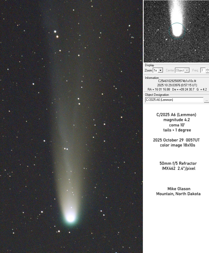
Task: Click the '50mm f/5 Refractor' caption line
Action: pos(178,163)
